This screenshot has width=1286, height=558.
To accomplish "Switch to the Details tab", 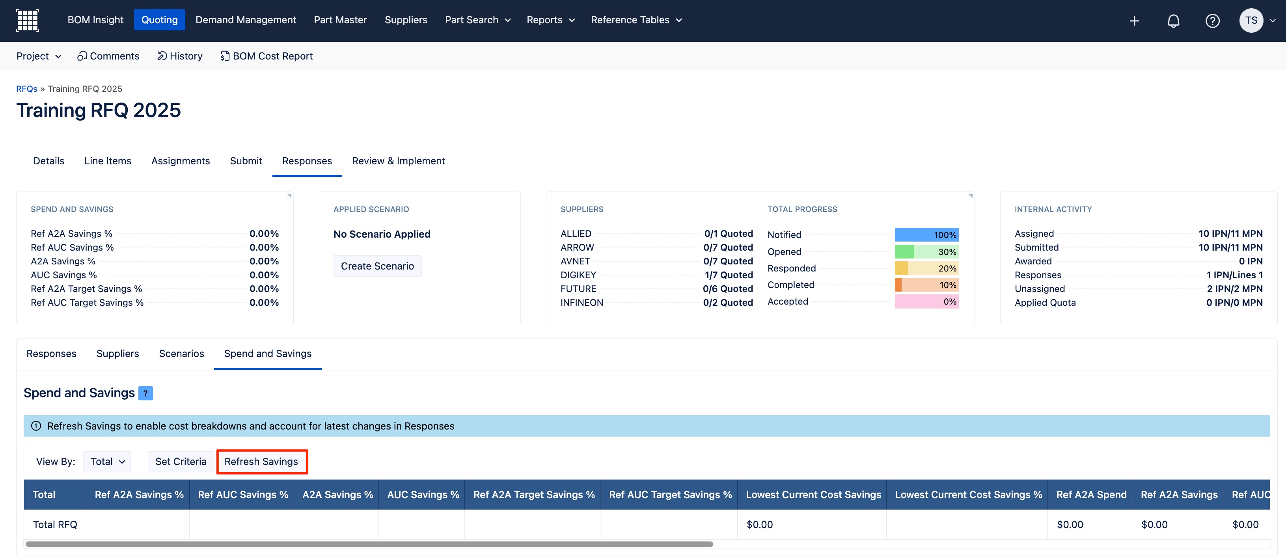I will click(x=48, y=161).
